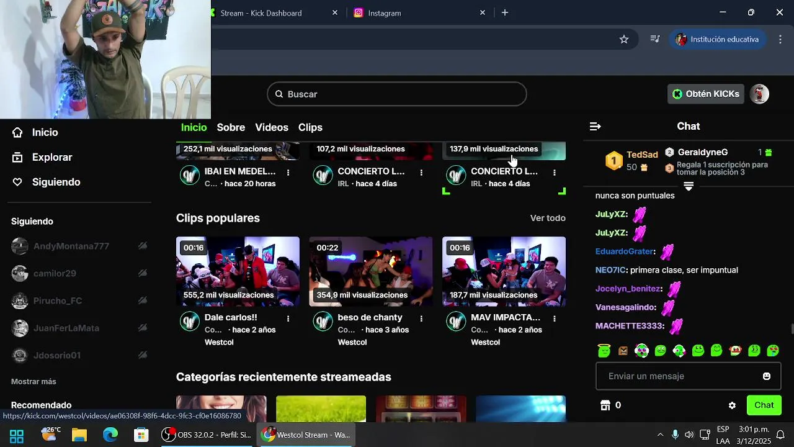Click Obtén KICKs button
This screenshot has height=447, width=794.
pos(706,94)
